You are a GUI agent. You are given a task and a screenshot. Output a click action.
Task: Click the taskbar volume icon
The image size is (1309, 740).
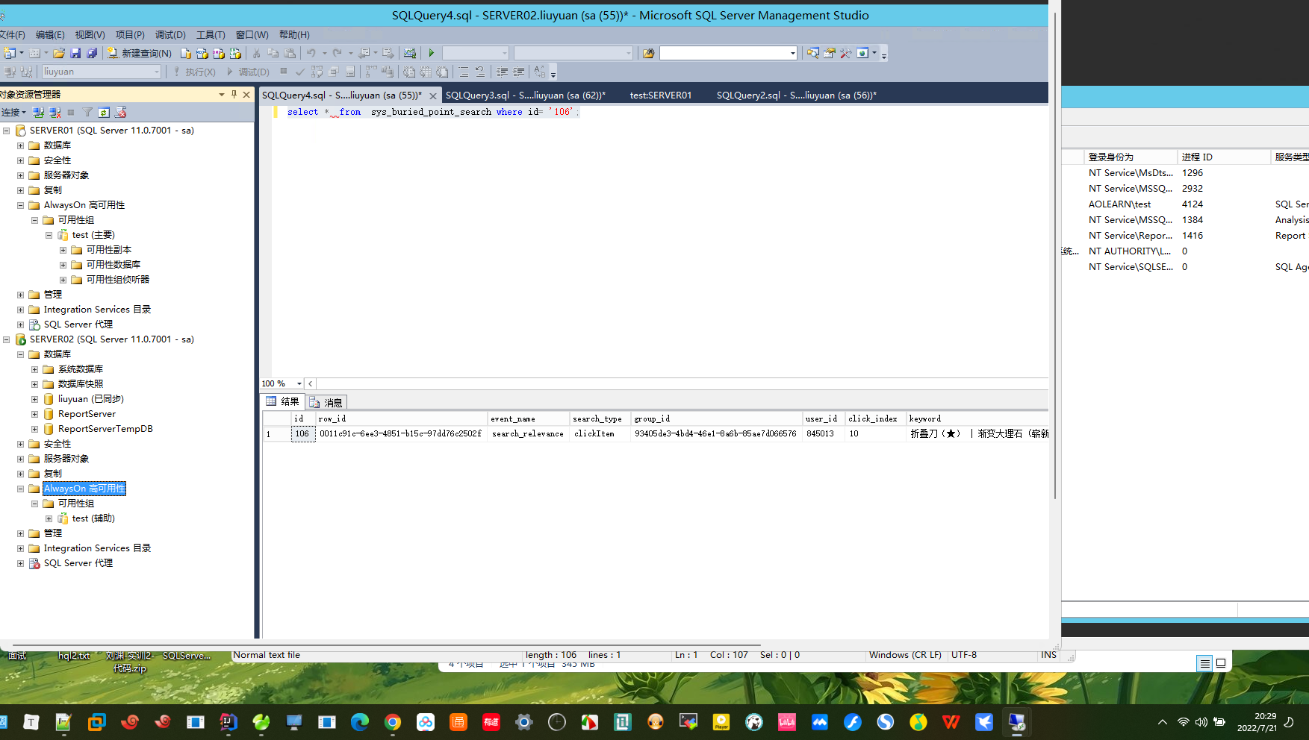click(x=1201, y=722)
